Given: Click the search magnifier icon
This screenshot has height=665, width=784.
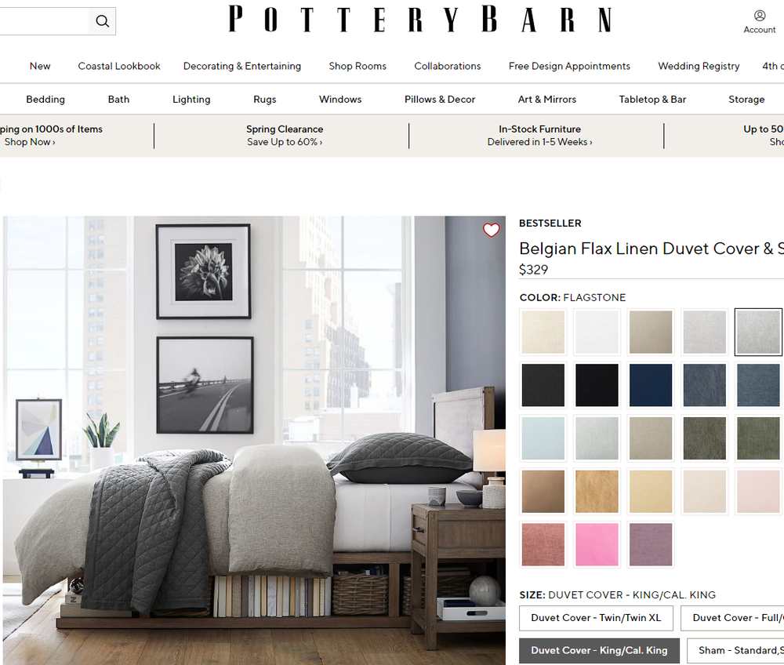Looking at the screenshot, I should (x=102, y=21).
